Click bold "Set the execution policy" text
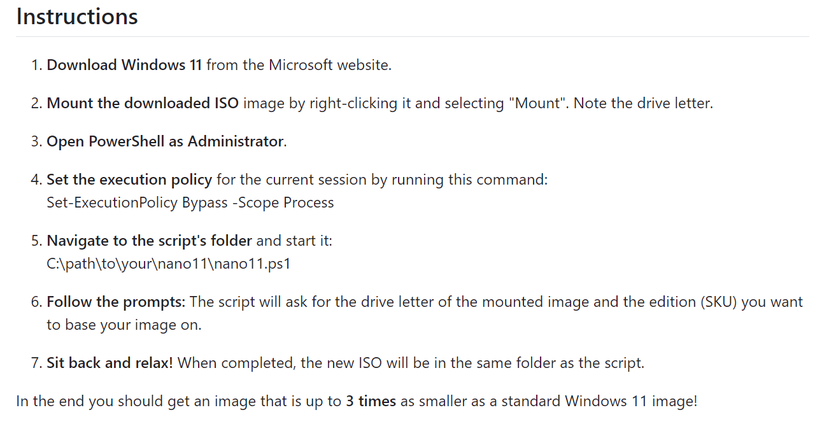Screen dimensions: 815x424 129,180
